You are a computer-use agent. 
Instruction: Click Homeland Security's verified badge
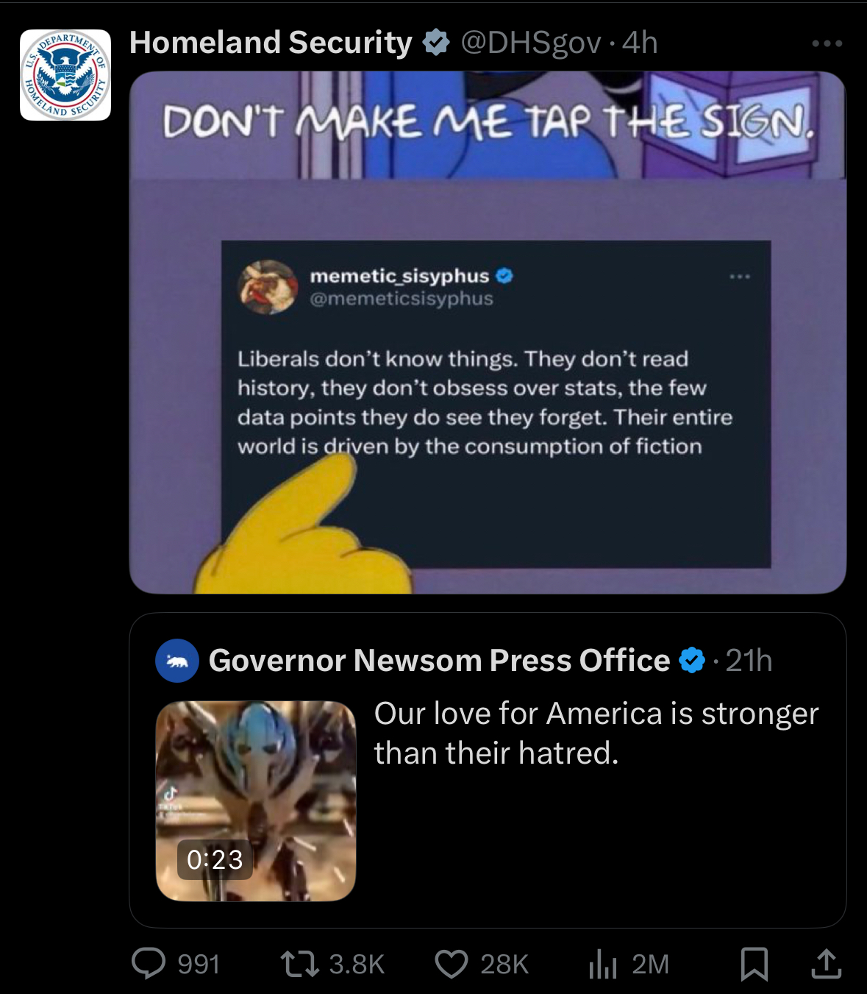click(436, 43)
